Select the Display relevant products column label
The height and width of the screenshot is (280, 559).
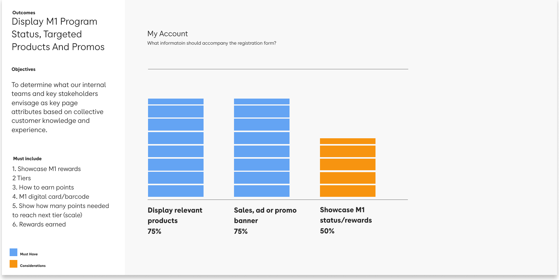coord(175,215)
